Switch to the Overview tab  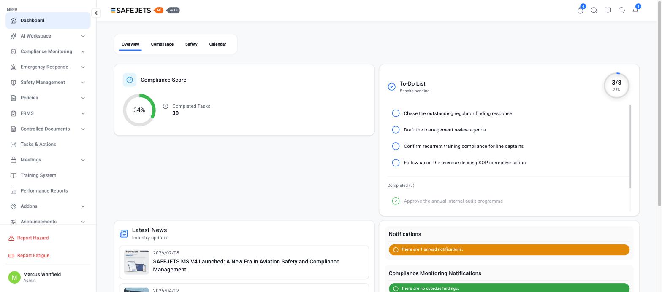(x=130, y=44)
